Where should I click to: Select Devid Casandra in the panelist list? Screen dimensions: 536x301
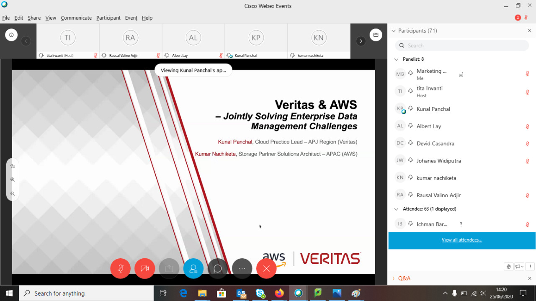pos(462,144)
